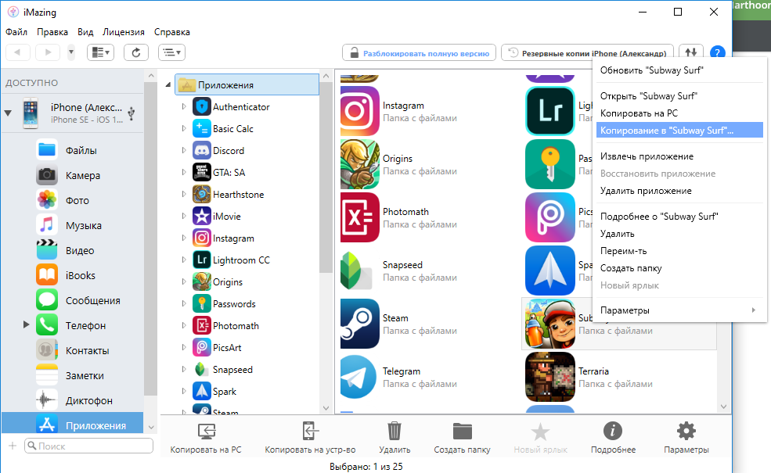Click the back navigation arrow
Screen dimensions: 771x473
[x=18, y=52]
